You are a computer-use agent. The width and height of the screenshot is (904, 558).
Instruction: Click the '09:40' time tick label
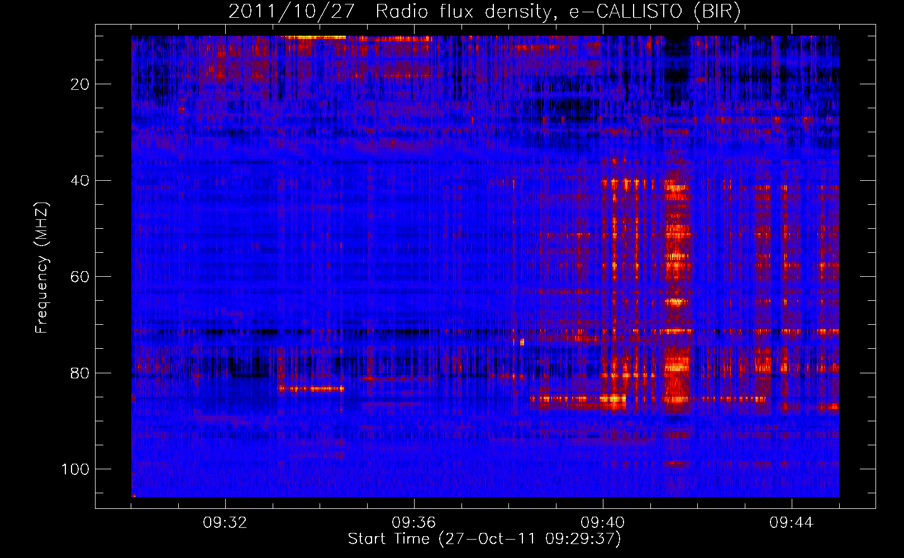pos(603,523)
